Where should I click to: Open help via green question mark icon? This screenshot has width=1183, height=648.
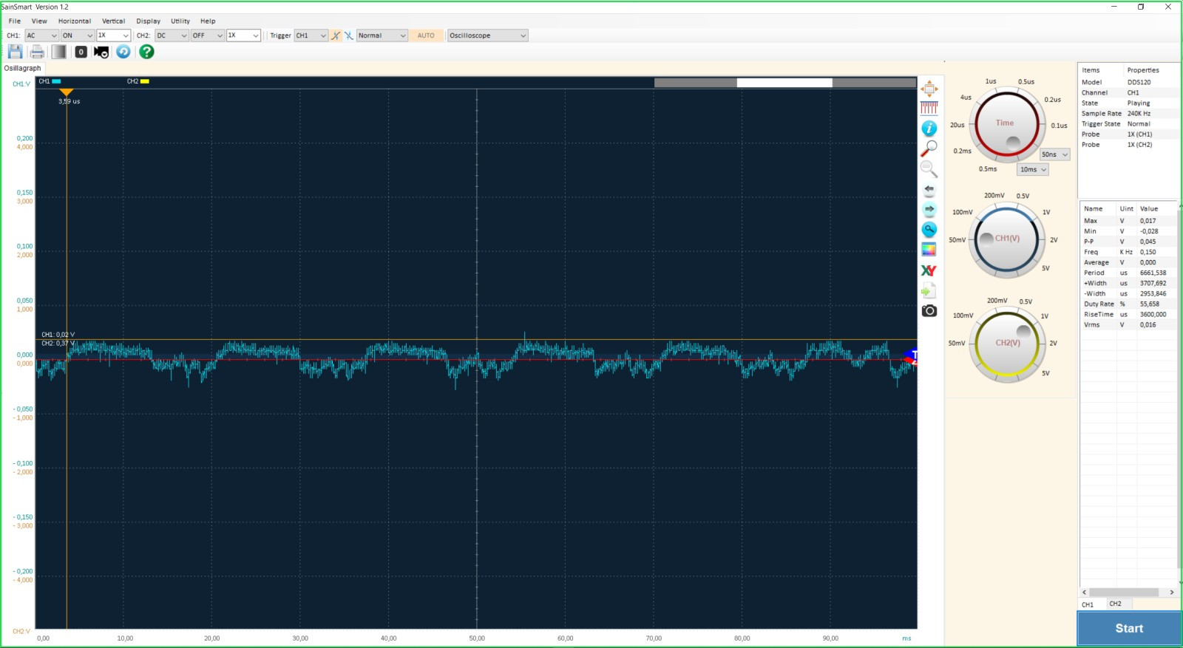tap(146, 52)
